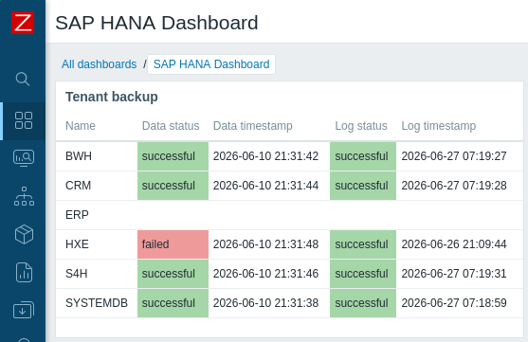The height and width of the screenshot is (342, 528).
Task: Select the ERP tenant name
Action: click(x=77, y=215)
